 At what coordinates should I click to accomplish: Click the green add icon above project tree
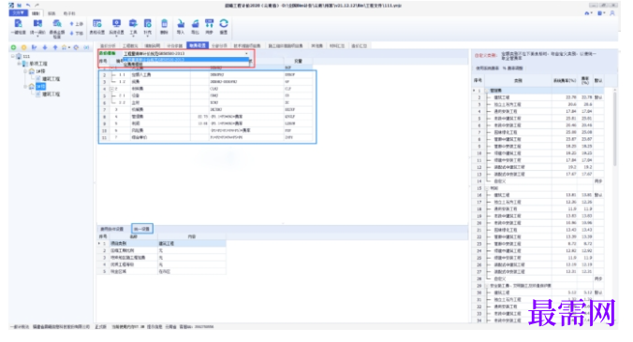[x=14, y=48]
